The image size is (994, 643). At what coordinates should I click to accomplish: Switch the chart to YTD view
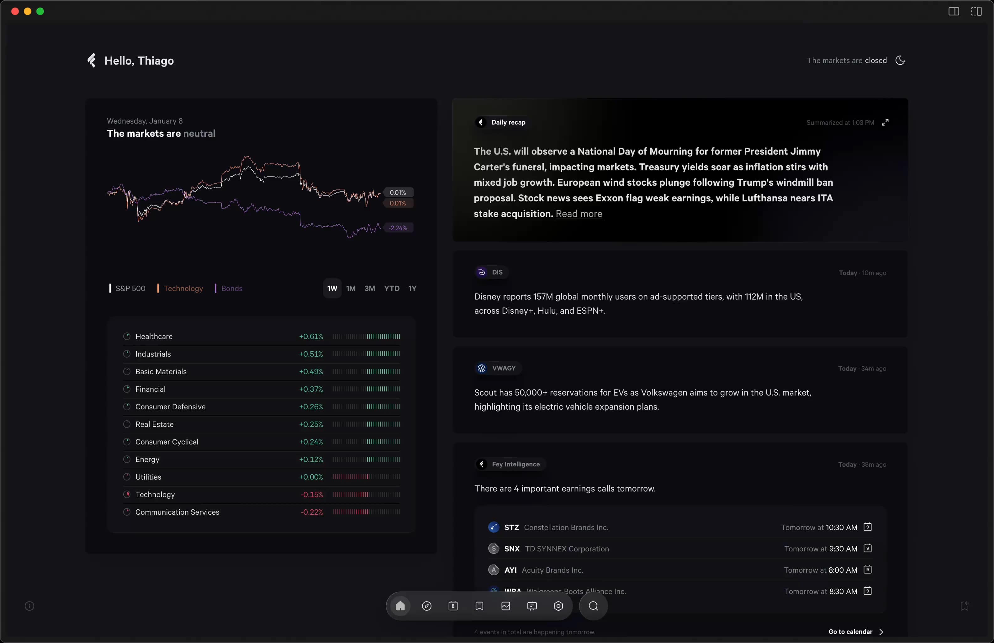[x=391, y=289]
